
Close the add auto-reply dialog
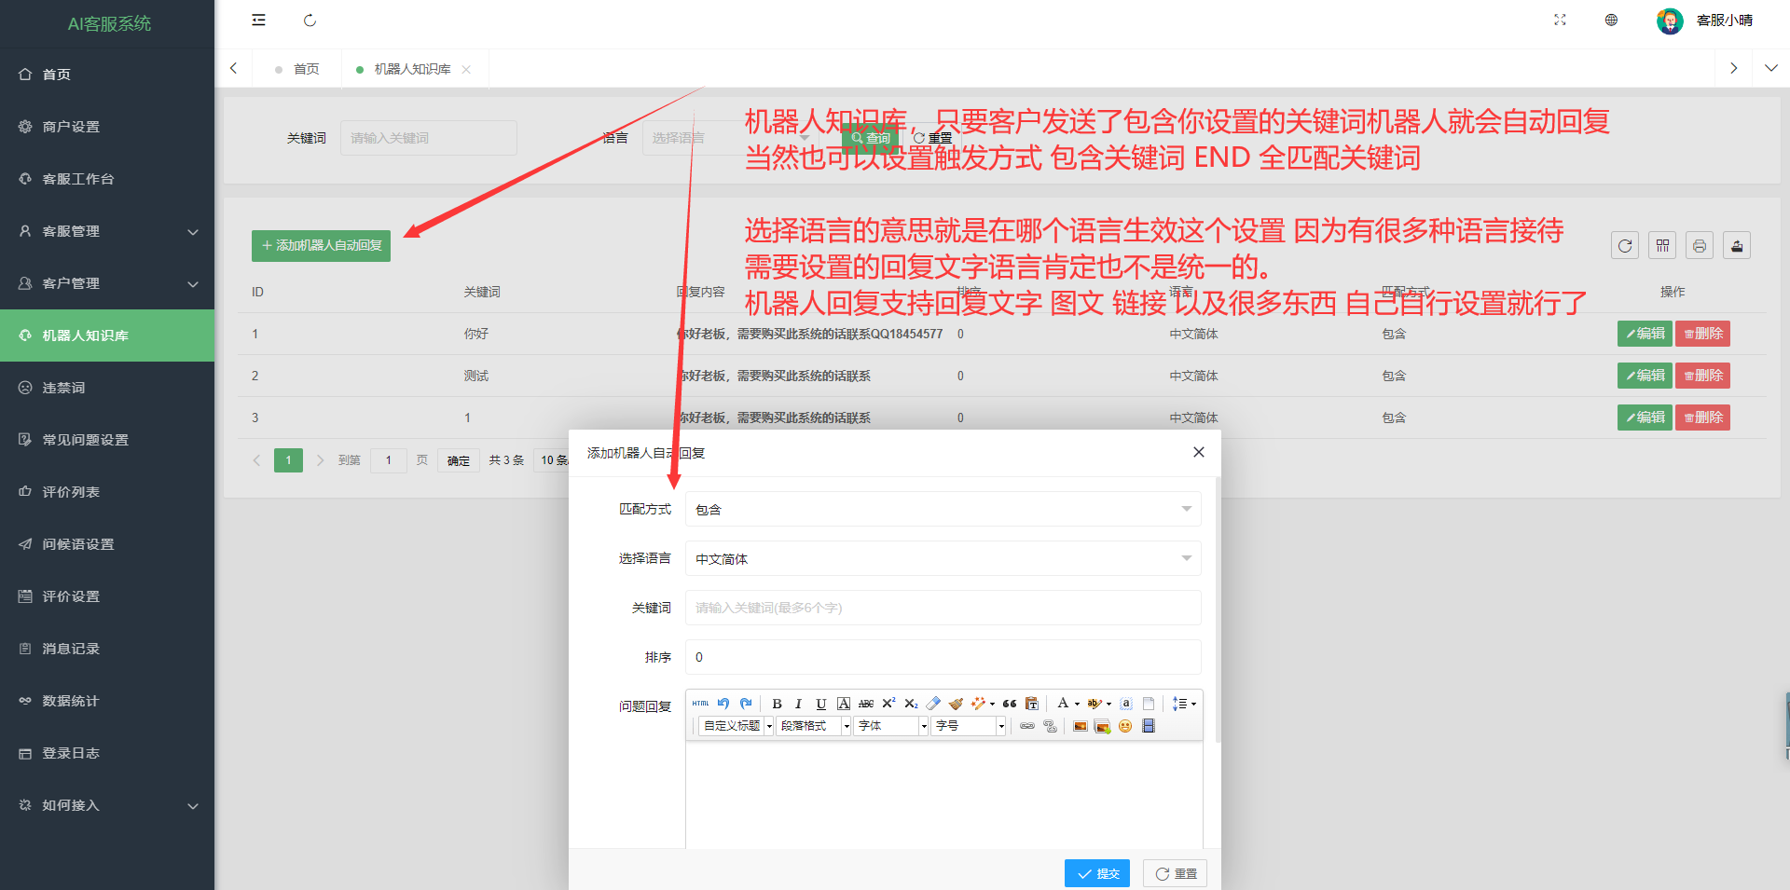(1199, 452)
